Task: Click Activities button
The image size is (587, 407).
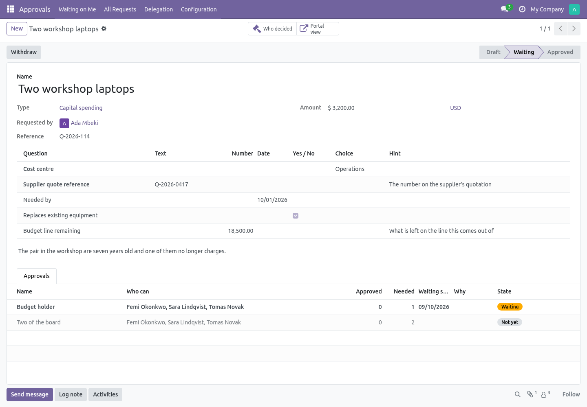Action: click(x=106, y=394)
